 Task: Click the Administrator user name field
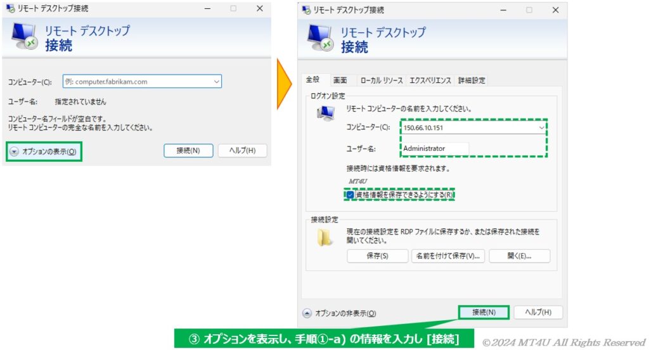point(435,148)
